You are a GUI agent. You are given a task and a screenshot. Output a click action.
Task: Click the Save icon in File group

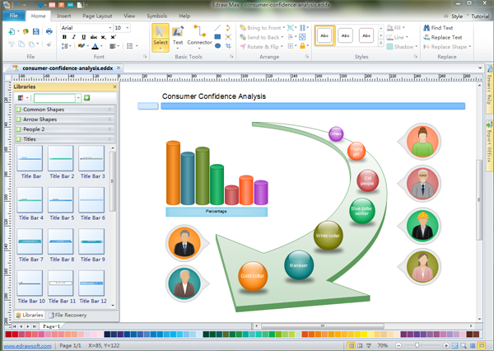point(36,31)
